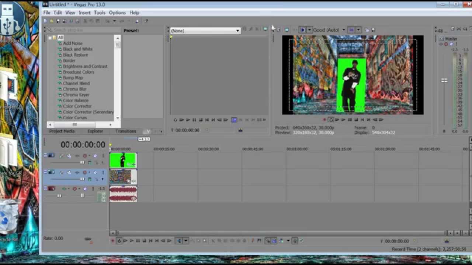
Task: Open Track Motion on the graffiti background track
Action: pos(69,172)
